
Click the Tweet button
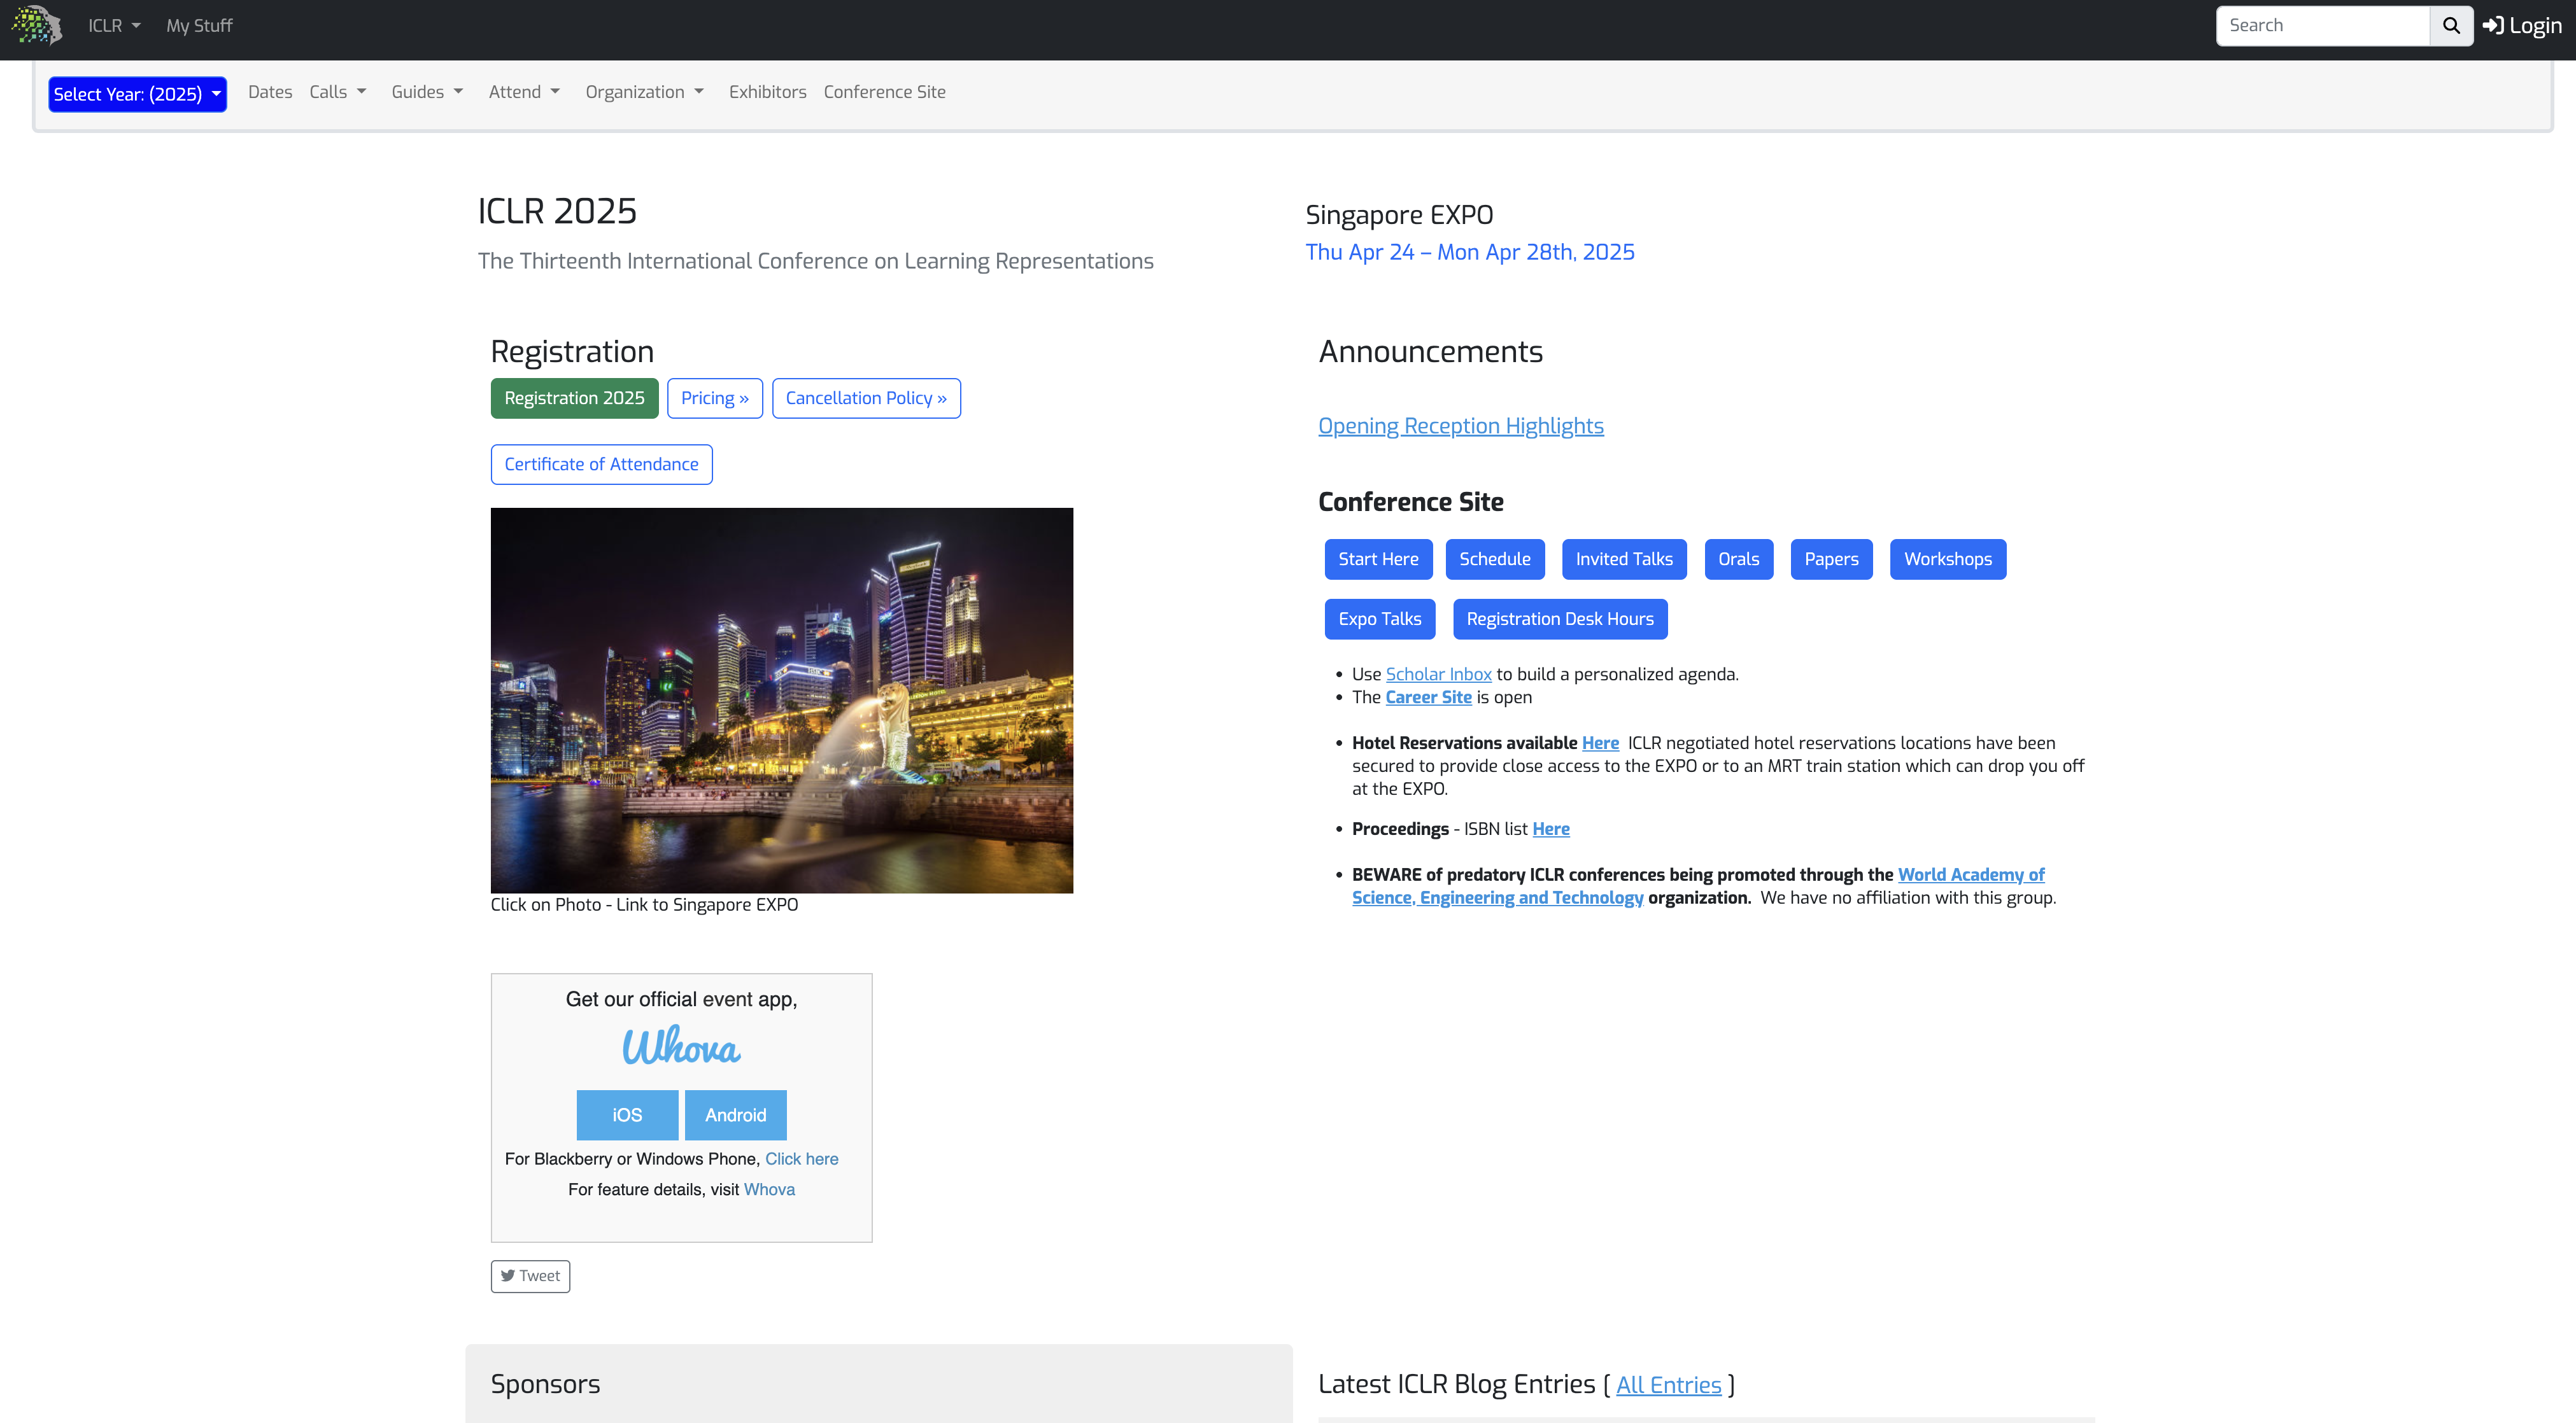click(530, 1276)
